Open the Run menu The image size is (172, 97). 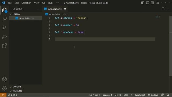click(50, 3)
